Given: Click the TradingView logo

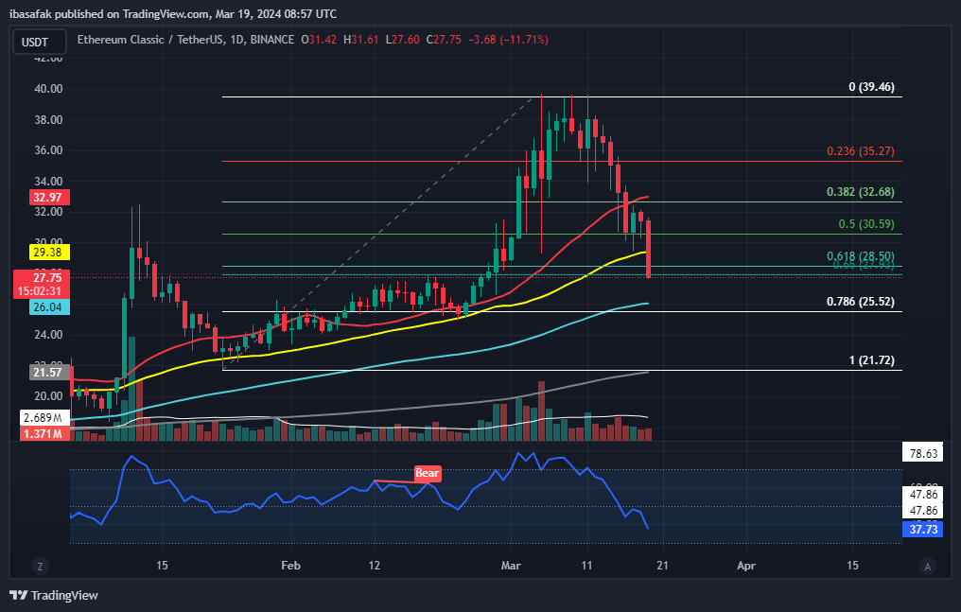Looking at the screenshot, I should (x=53, y=596).
